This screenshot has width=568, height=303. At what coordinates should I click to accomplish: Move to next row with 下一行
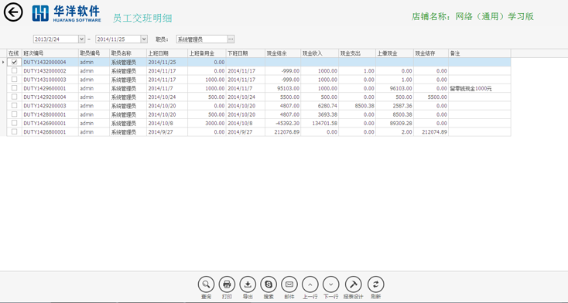(x=330, y=284)
